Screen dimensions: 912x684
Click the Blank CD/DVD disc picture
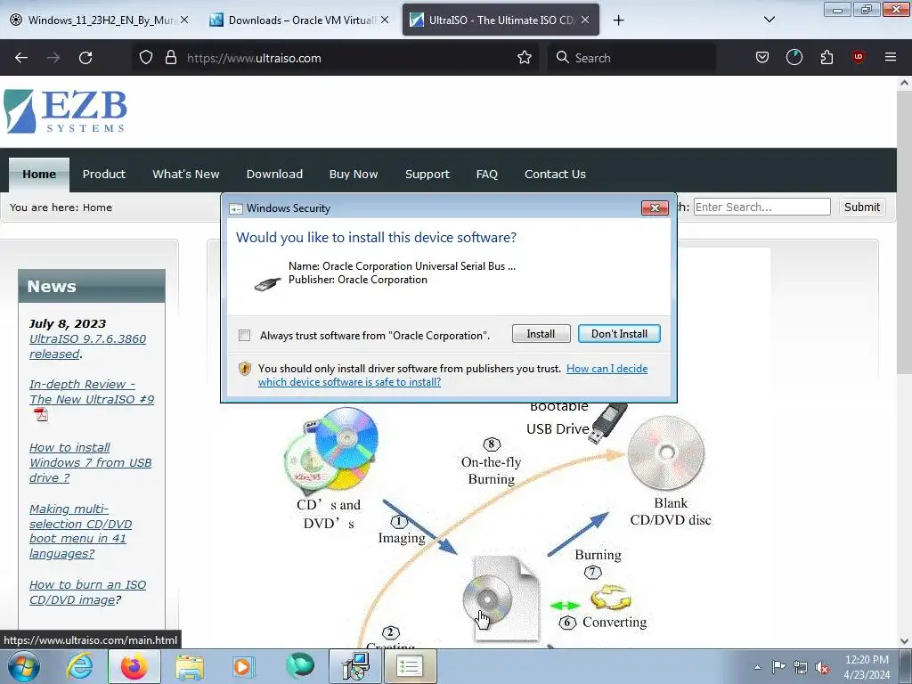(666, 453)
